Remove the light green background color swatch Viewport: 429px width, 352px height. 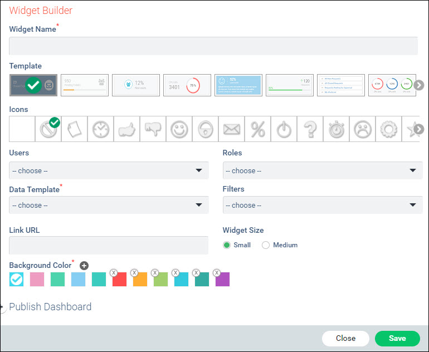(155, 273)
